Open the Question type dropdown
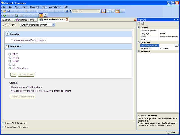Viewport: 180px width, 135px height. (x=53, y=25)
